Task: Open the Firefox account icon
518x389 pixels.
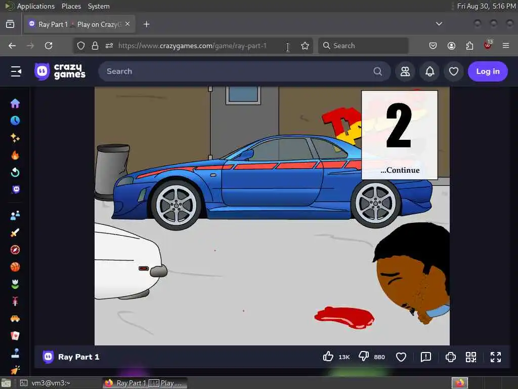Action: coord(451,46)
